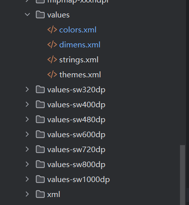Image resolution: width=189 pixels, height=205 pixels.
Task: Click the values-sw320dp folder icon
Action: tap(40, 90)
